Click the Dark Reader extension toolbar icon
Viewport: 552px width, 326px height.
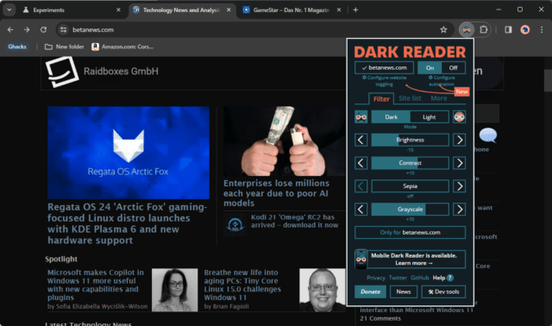pyautogui.click(x=467, y=30)
